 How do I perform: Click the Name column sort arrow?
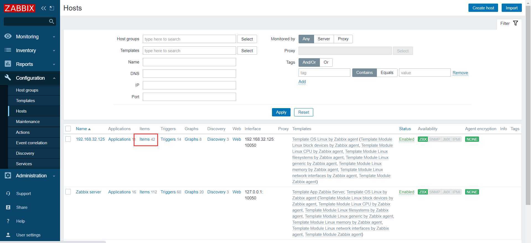tap(89, 129)
